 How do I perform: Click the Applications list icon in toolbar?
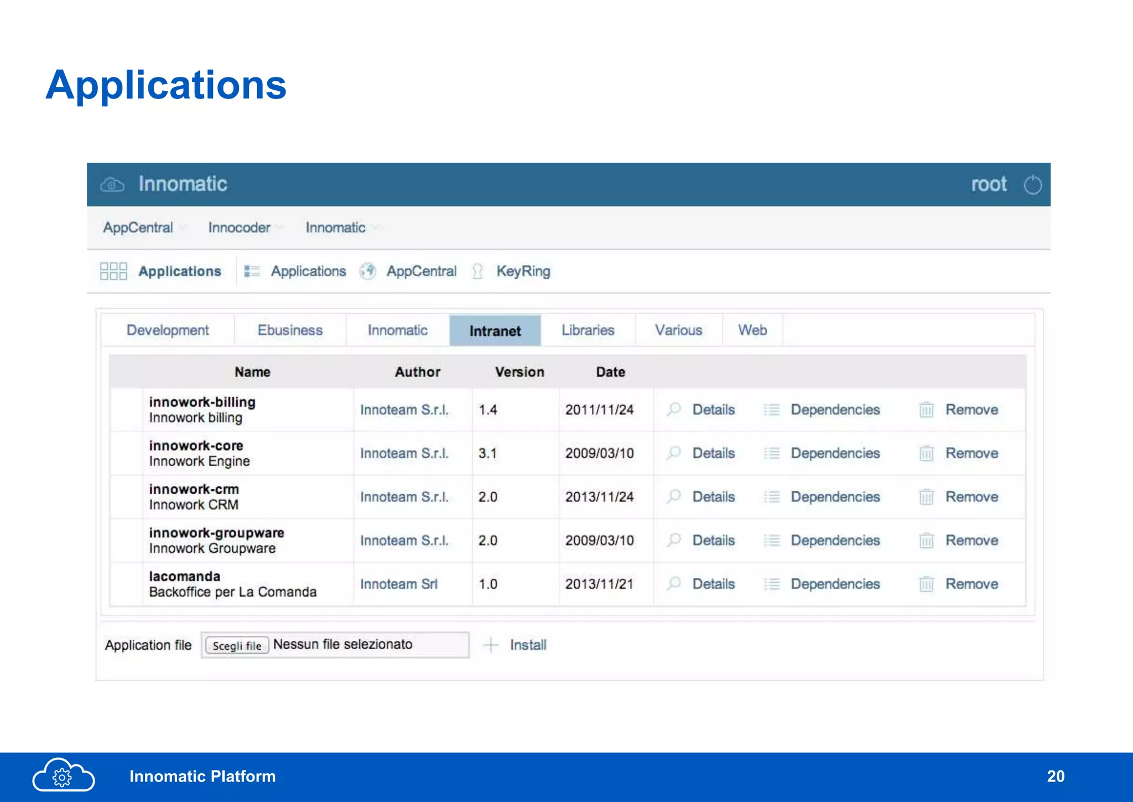pyautogui.click(x=252, y=271)
